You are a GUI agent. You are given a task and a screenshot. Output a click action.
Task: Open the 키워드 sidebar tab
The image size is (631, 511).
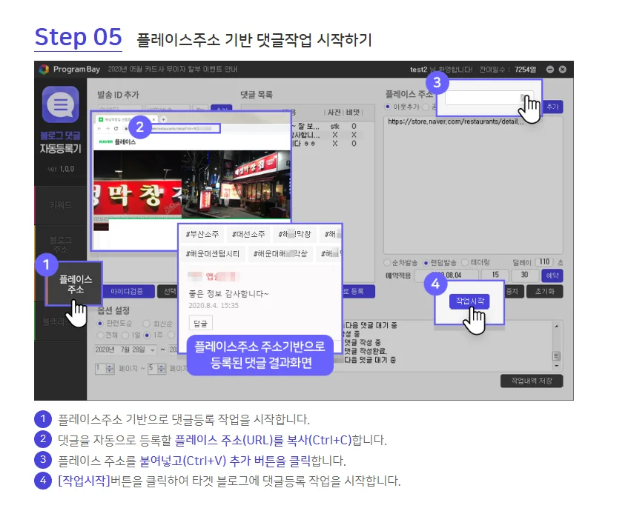pyautogui.click(x=61, y=205)
